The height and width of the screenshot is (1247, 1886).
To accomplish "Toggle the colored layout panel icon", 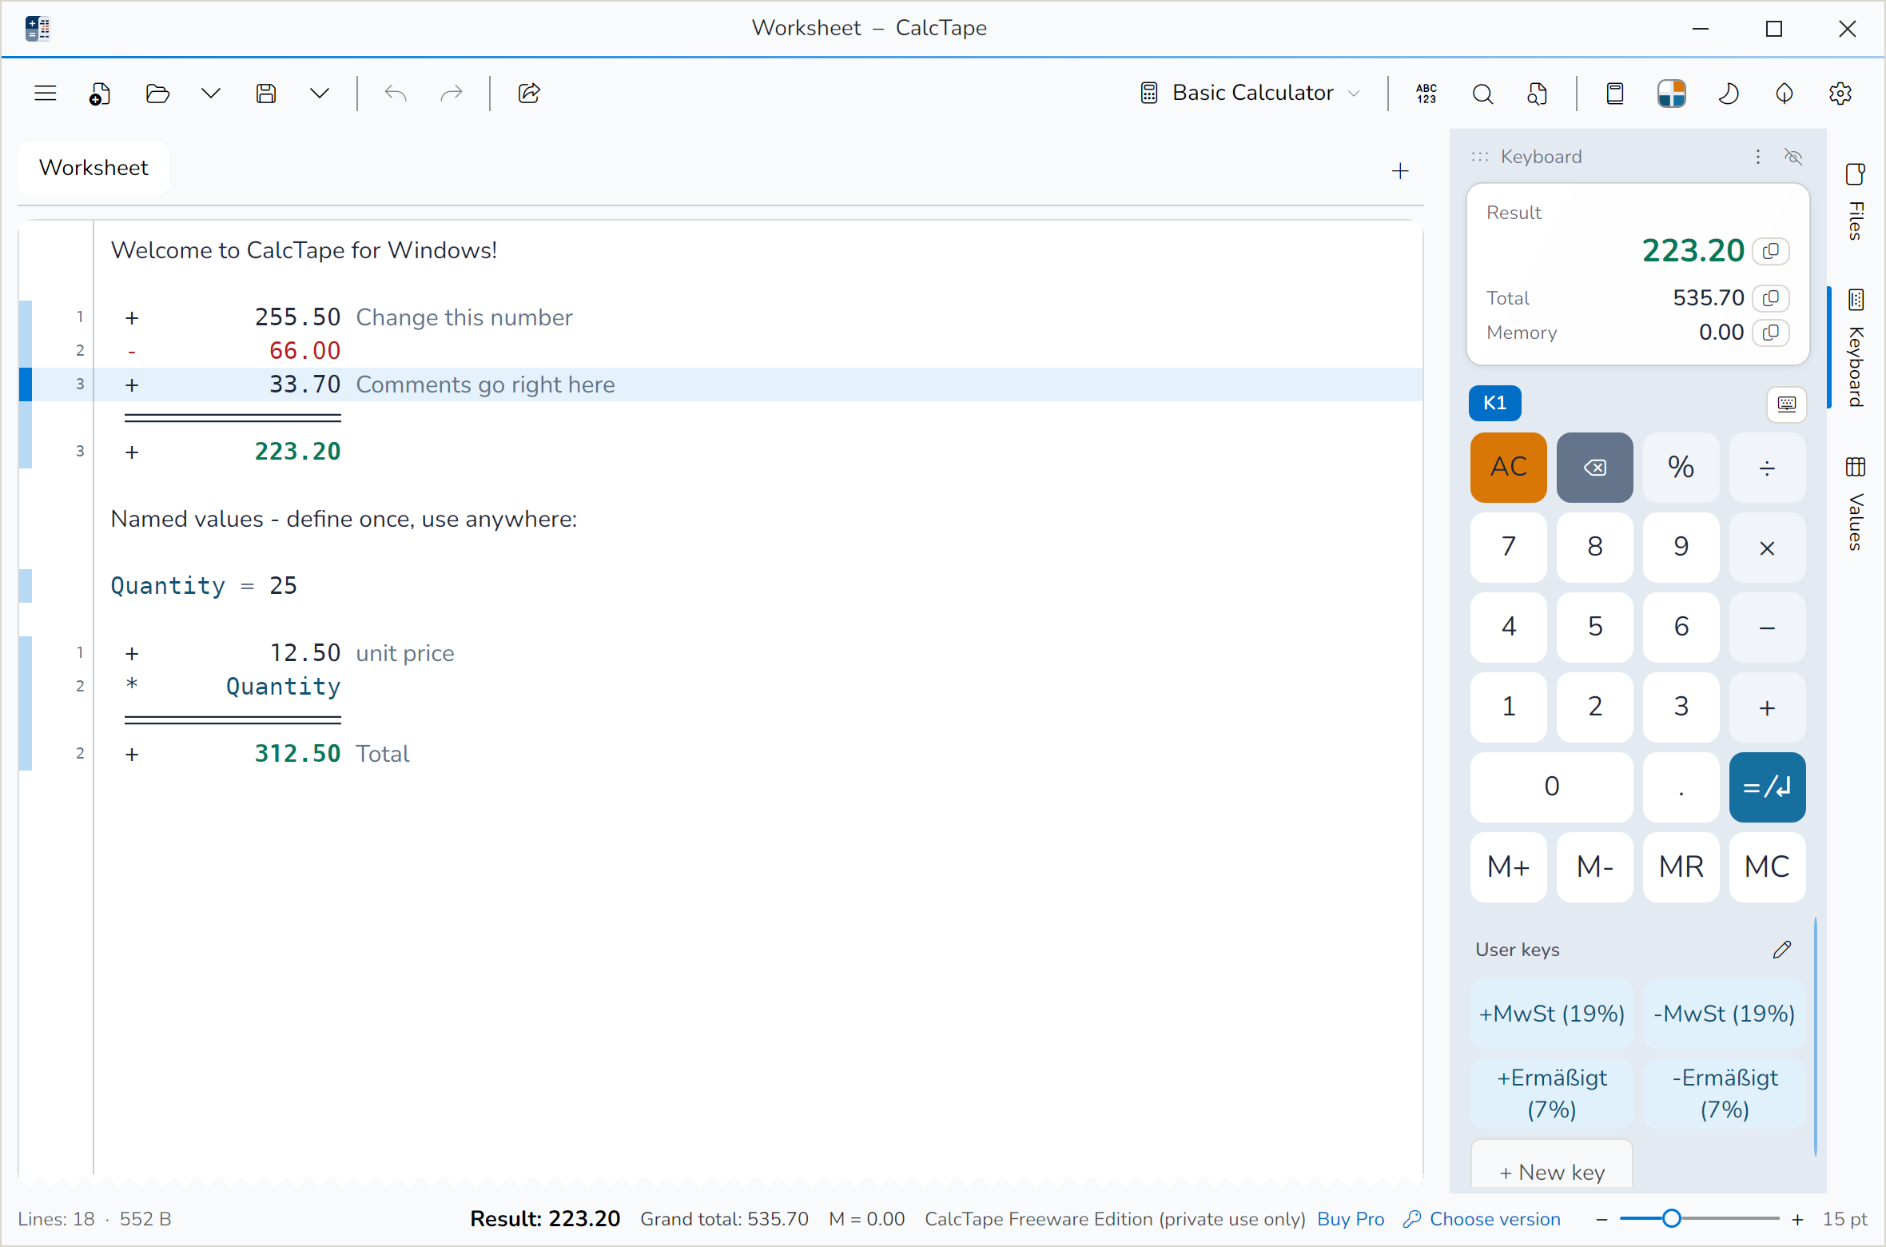I will pyautogui.click(x=1672, y=94).
